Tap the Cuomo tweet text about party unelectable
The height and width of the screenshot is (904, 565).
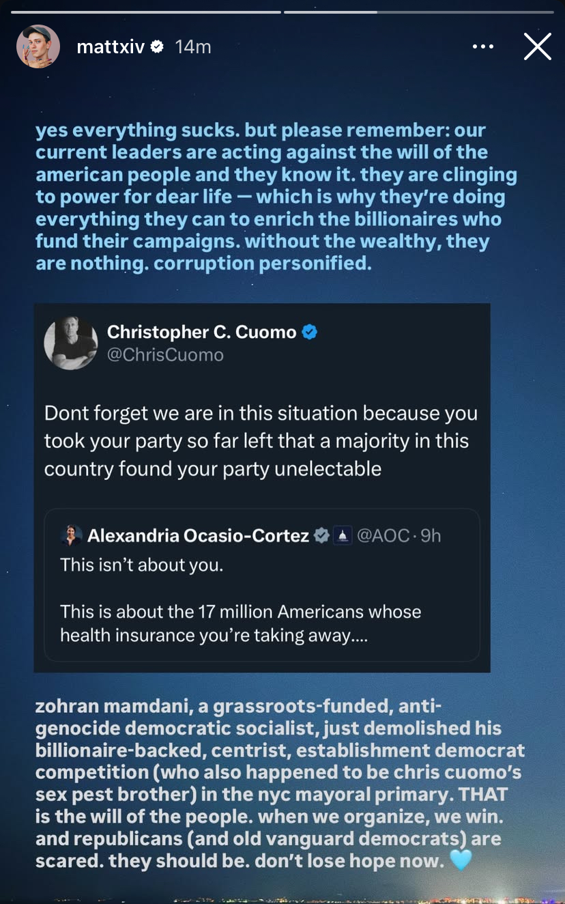(x=261, y=441)
